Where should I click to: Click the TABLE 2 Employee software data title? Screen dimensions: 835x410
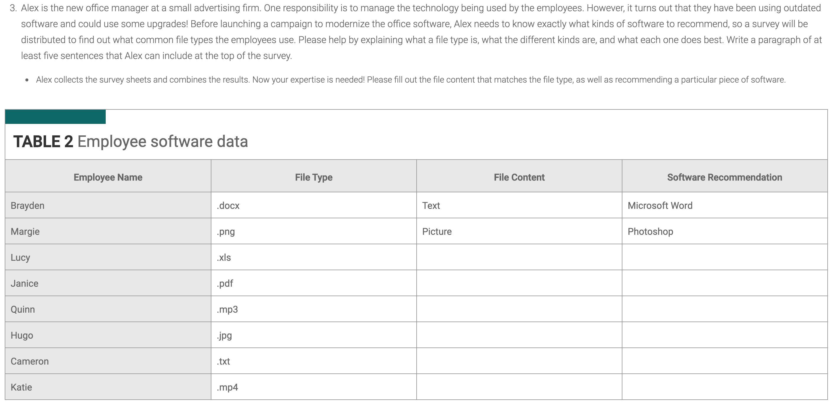pyautogui.click(x=131, y=142)
